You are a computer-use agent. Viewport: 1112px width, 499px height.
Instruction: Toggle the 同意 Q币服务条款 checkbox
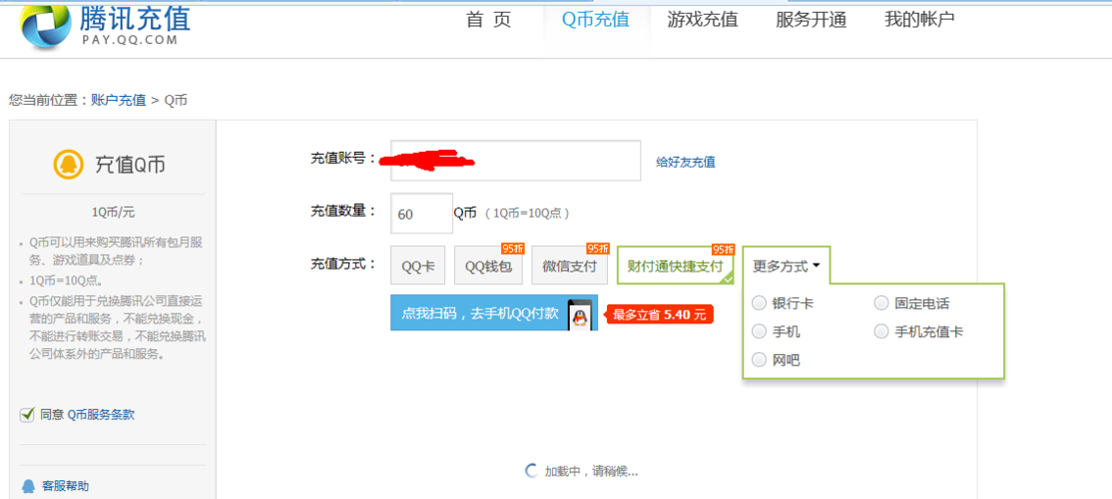27,415
